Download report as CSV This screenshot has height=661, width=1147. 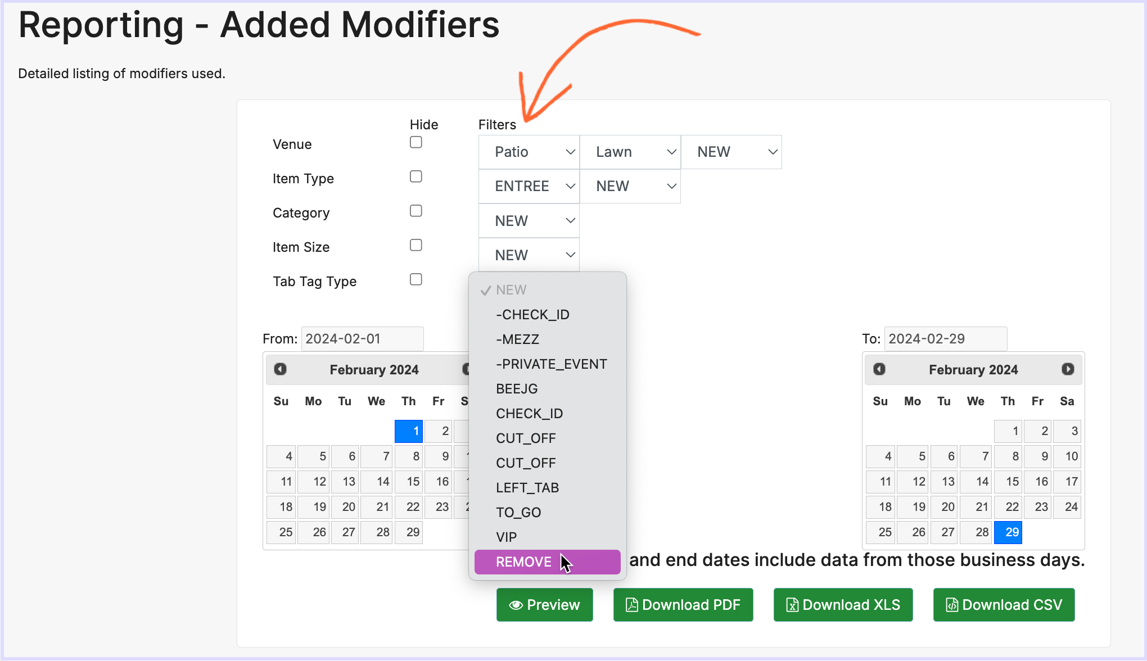click(x=1004, y=605)
